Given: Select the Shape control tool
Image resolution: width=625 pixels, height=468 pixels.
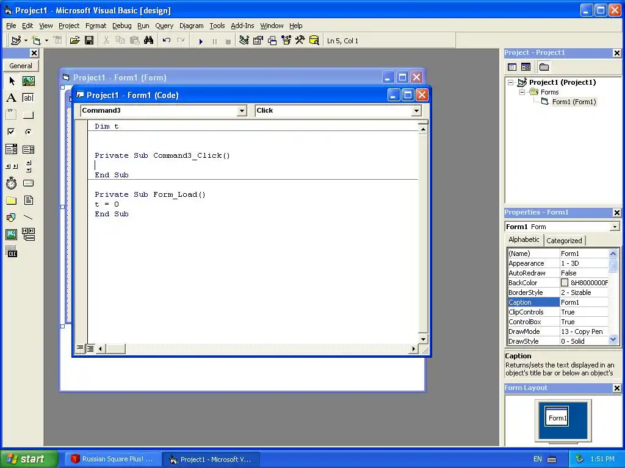Looking at the screenshot, I should [12, 218].
